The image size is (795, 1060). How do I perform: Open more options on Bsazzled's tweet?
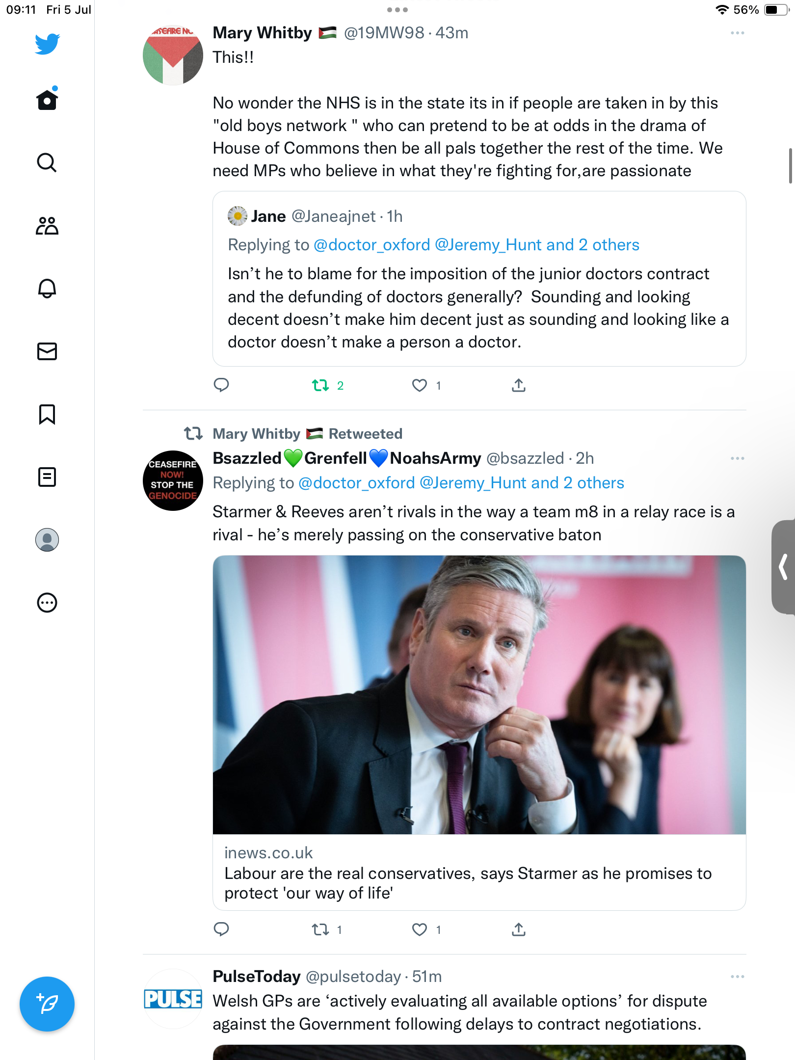737,458
